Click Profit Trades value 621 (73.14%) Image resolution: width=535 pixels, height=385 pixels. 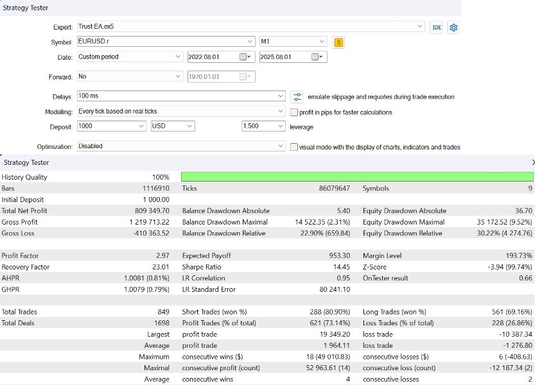click(x=330, y=323)
